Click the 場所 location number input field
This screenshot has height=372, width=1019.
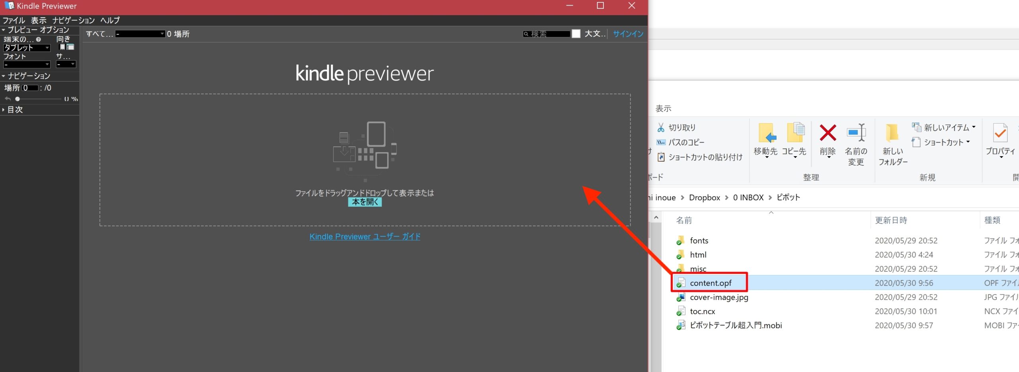click(30, 88)
